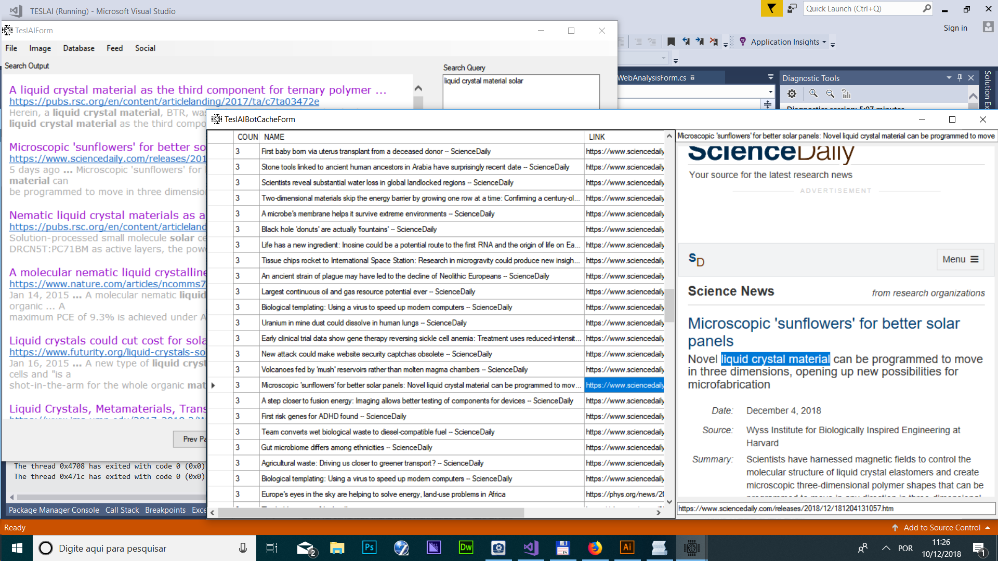Open bookmark toolbar overflow options
Screen dimensions: 998x561
point(726,45)
